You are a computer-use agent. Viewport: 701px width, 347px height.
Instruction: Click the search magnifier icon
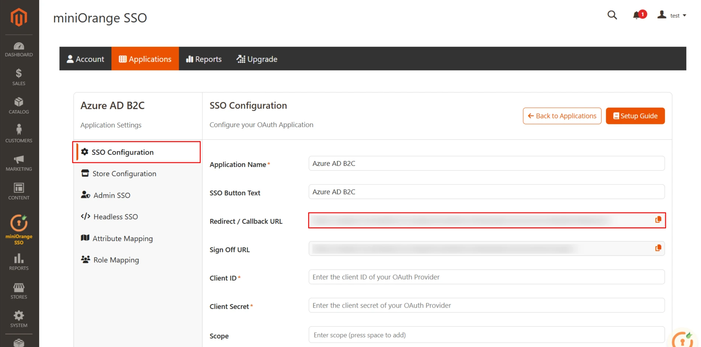(x=612, y=15)
